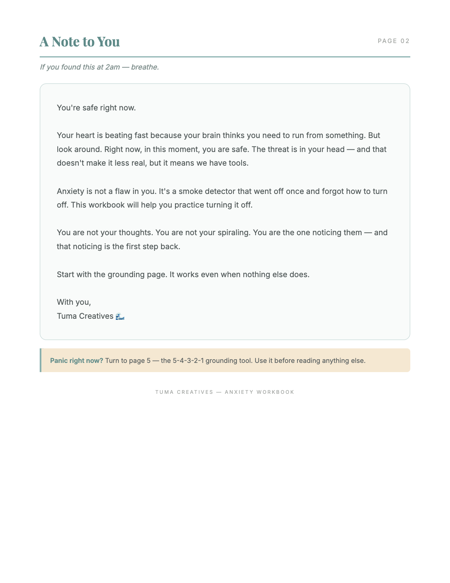
Task: Click the paragraph starting 'You are not your thoughts'
Action: (x=222, y=240)
